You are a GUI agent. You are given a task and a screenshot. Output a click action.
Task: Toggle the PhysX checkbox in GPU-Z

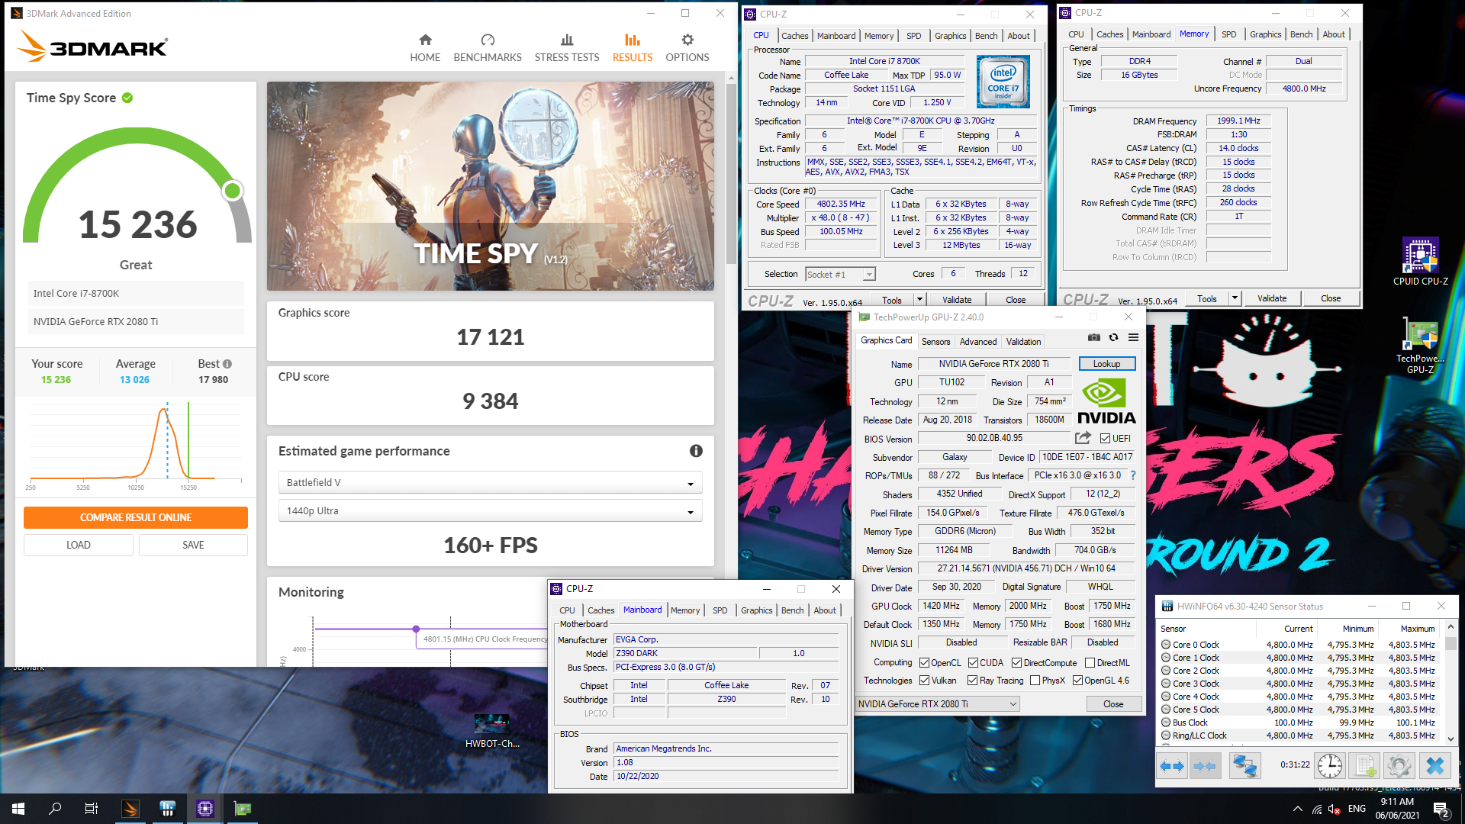tap(1035, 680)
